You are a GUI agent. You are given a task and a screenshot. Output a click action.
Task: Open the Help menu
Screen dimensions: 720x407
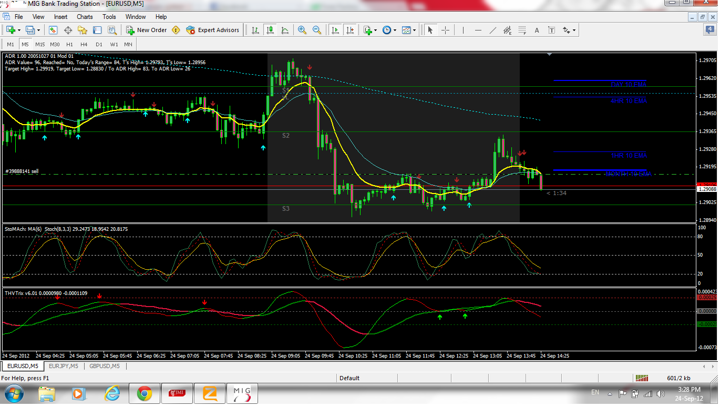coord(161,17)
